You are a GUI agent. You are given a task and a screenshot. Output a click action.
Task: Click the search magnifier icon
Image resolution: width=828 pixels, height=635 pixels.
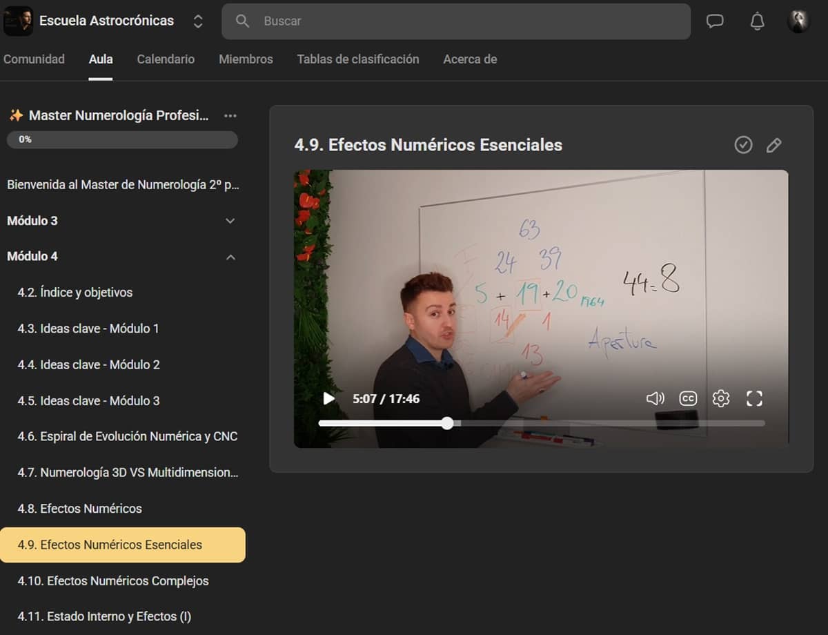[243, 21]
